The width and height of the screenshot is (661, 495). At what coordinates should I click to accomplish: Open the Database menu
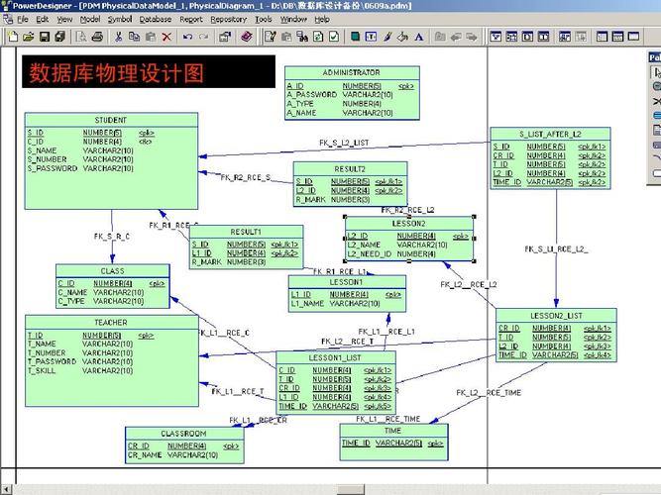(155, 19)
